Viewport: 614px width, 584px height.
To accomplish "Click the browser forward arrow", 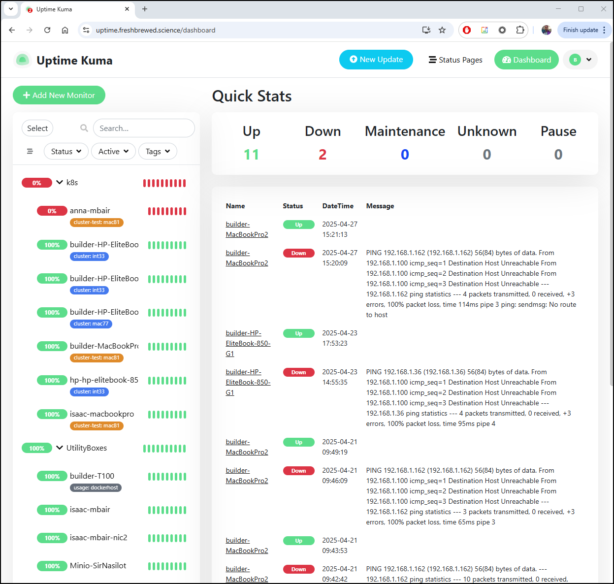I will 30,30.
